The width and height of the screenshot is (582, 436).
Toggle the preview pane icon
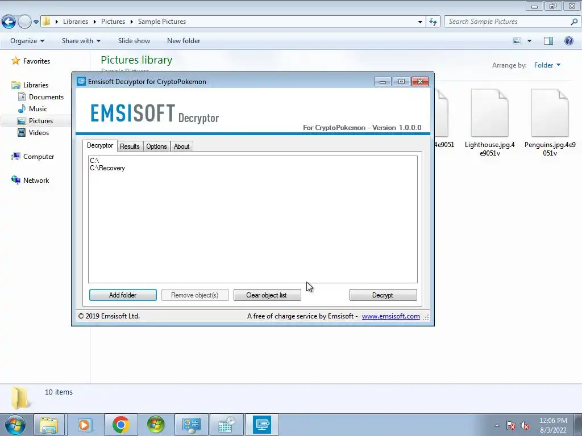click(x=548, y=41)
